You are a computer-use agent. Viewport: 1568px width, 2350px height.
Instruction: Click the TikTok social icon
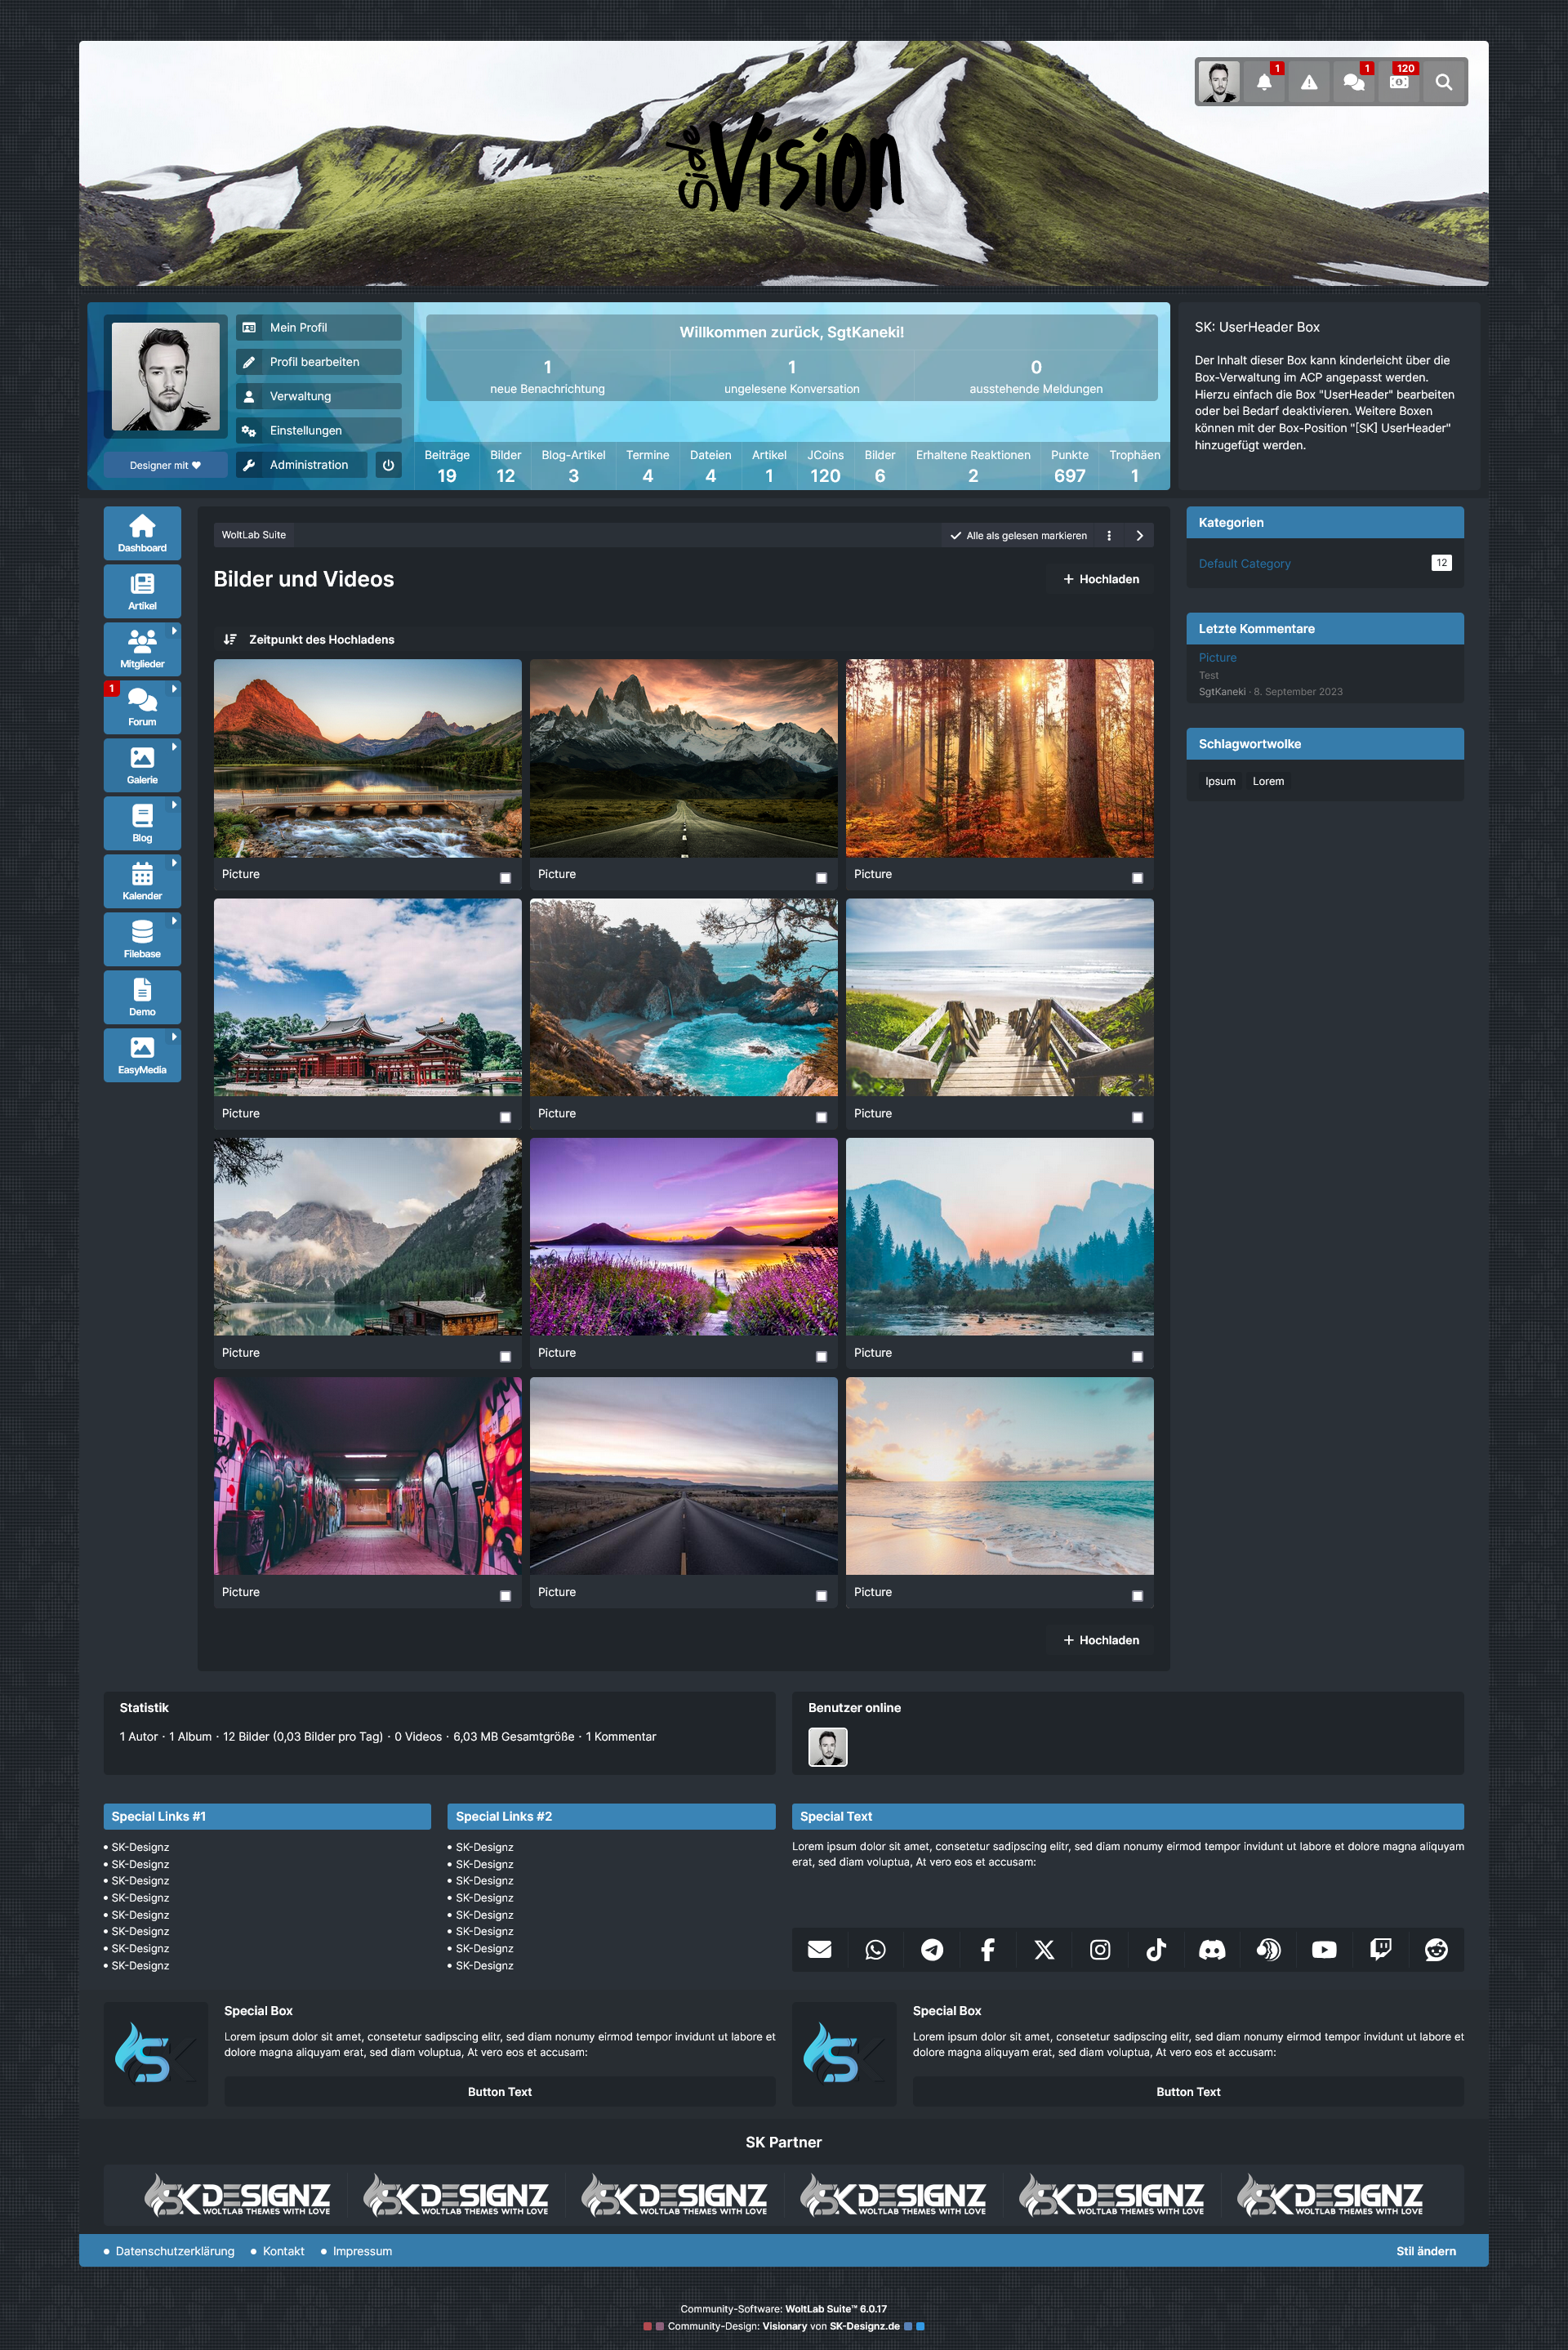click(1156, 1950)
